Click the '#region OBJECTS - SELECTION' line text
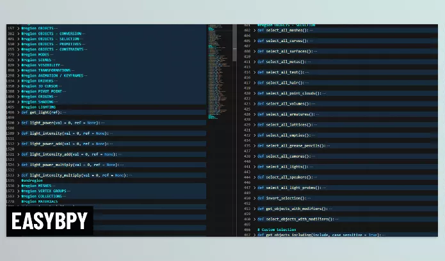 point(50,39)
